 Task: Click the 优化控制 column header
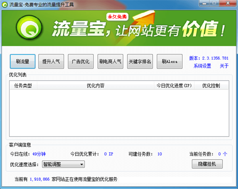click(x=211, y=85)
